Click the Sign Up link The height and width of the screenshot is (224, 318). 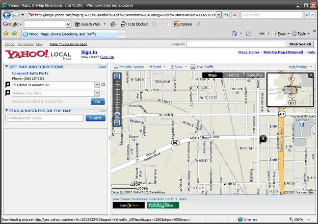tap(107, 57)
